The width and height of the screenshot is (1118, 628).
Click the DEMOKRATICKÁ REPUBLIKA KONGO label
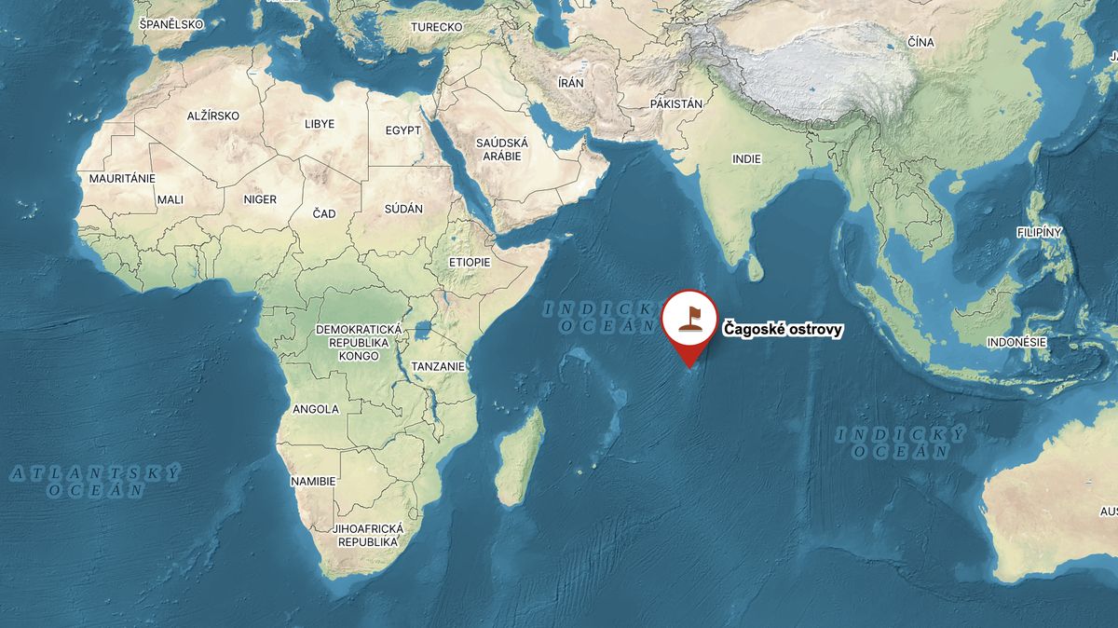pyautogui.click(x=359, y=343)
